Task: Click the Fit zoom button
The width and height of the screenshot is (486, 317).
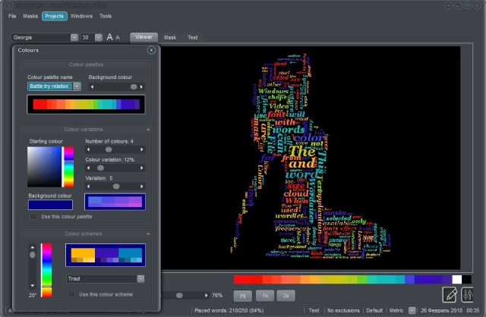Action: (241, 294)
